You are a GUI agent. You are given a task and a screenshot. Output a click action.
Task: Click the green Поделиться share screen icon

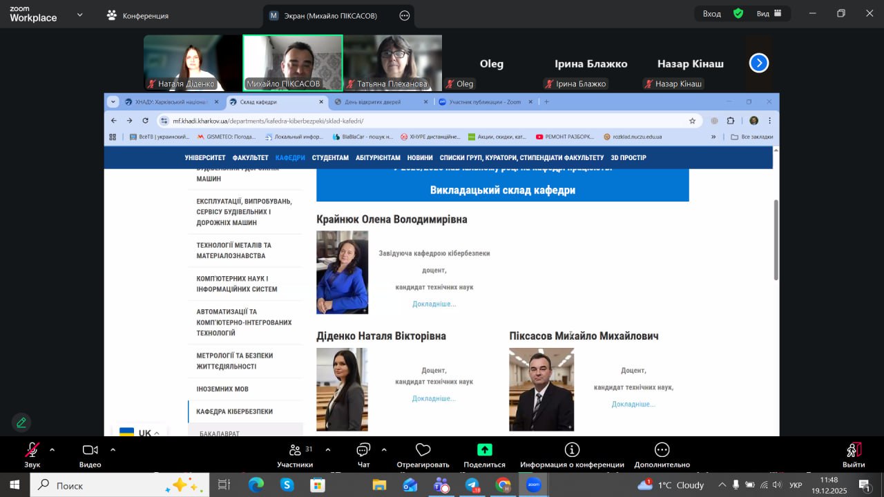[x=485, y=450]
